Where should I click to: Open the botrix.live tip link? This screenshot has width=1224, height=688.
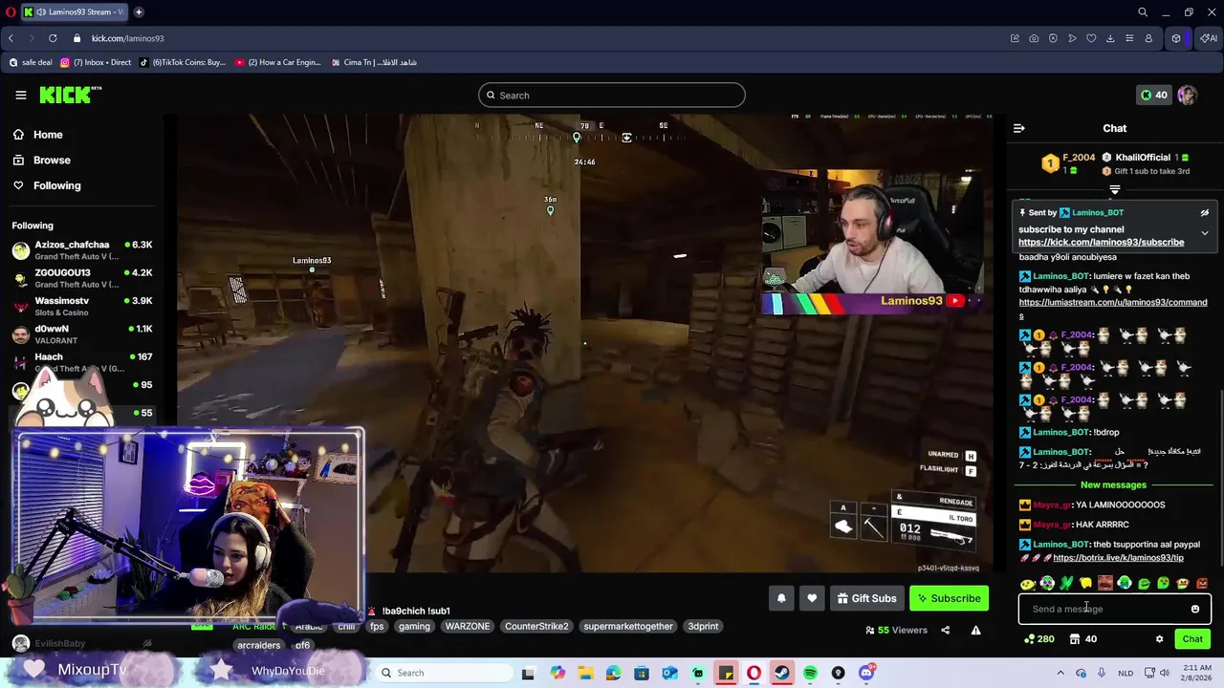point(1118,558)
